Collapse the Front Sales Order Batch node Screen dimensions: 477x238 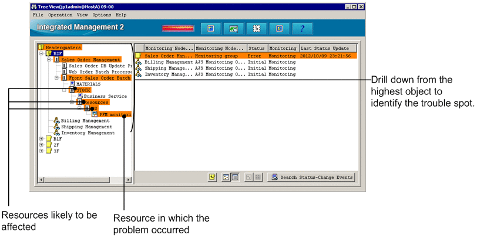pyautogui.click(x=56, y=78)
